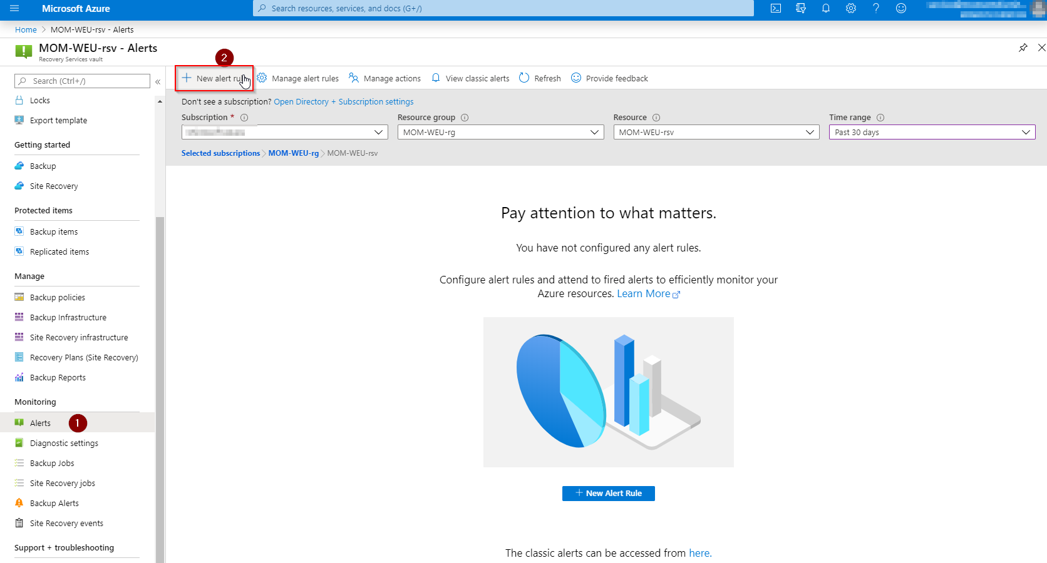
Task: Collapse the sidebar with double chevron
Action: 158,81
